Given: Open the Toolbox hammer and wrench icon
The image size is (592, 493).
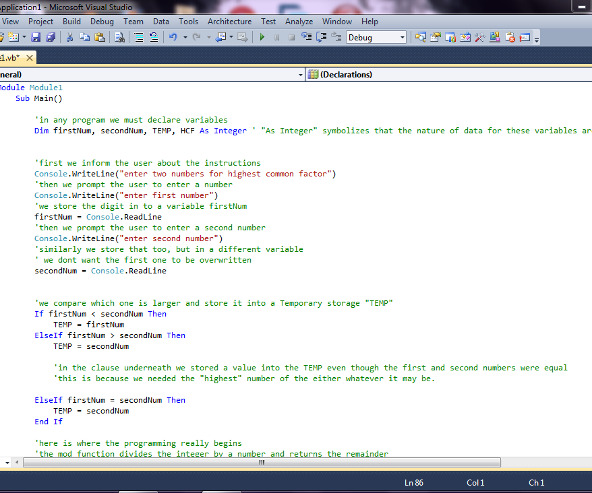Looking at the screenshot, I should point(480,37).
